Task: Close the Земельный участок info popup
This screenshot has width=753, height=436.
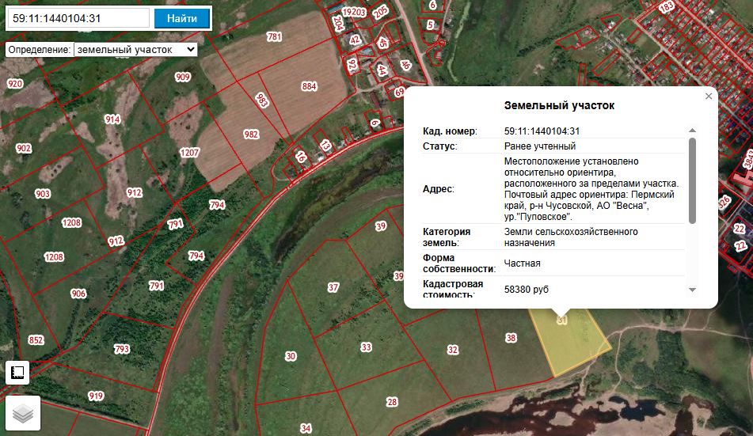Action: point(709,96)
